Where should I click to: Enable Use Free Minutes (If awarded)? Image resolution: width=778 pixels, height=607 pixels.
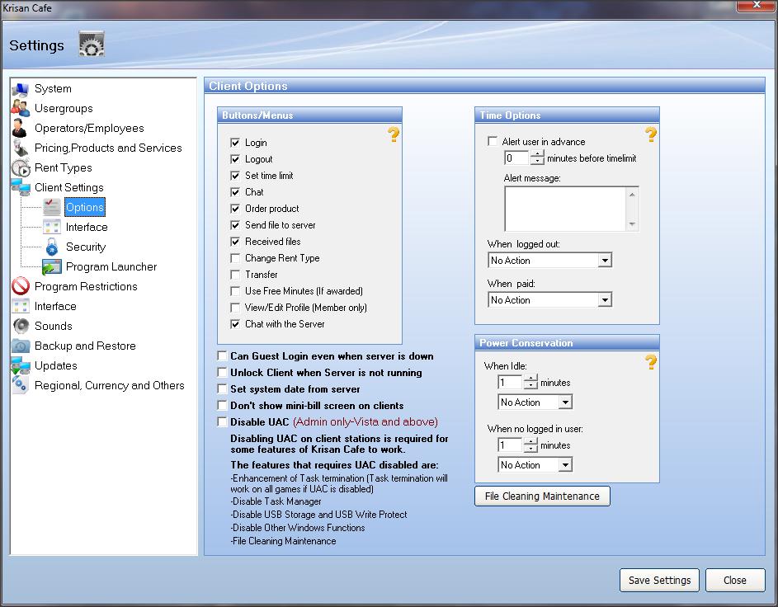point(235,291)
